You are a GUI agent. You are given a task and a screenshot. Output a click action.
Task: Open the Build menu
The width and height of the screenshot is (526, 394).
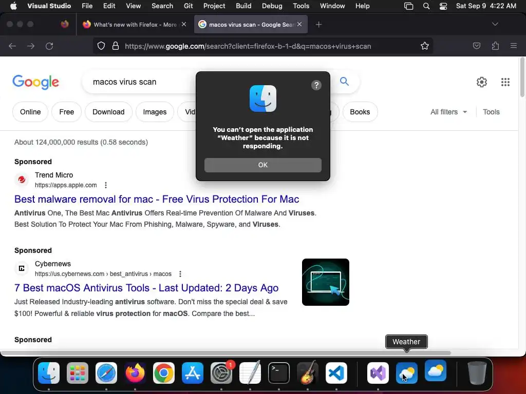tap(243, 6)
